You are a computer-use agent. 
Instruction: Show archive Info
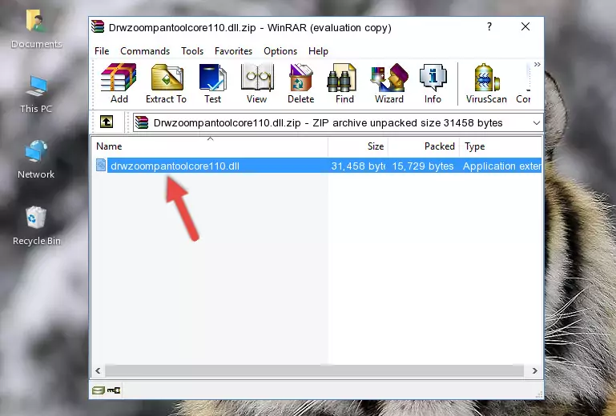coord(433,83)
